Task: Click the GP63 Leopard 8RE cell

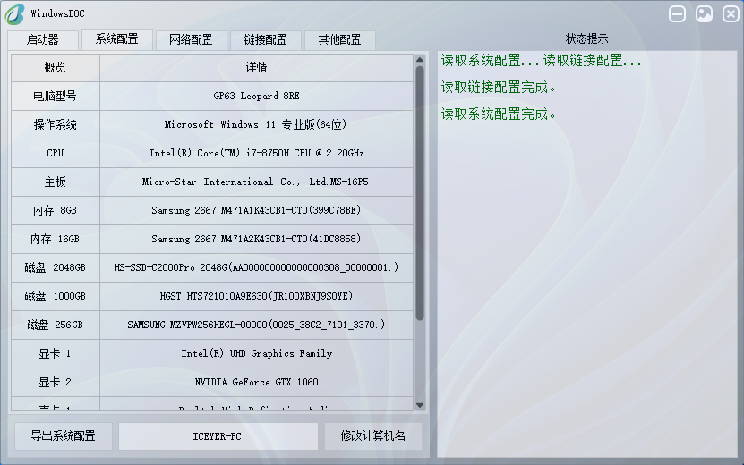Action: [256, 97]
